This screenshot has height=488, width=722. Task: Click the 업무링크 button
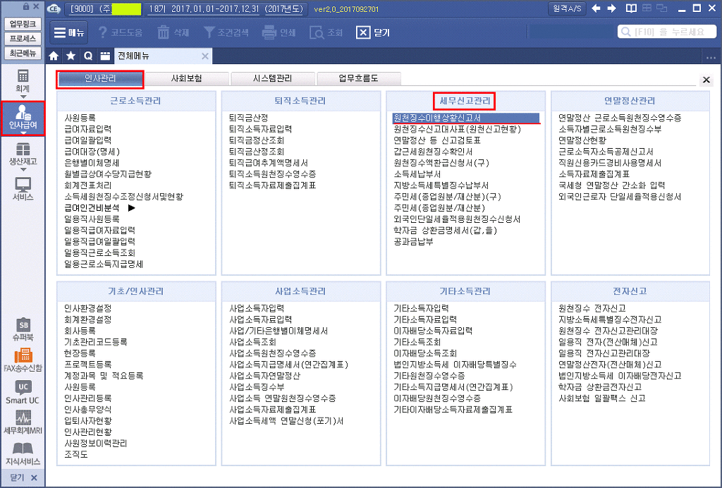(23, 24)
